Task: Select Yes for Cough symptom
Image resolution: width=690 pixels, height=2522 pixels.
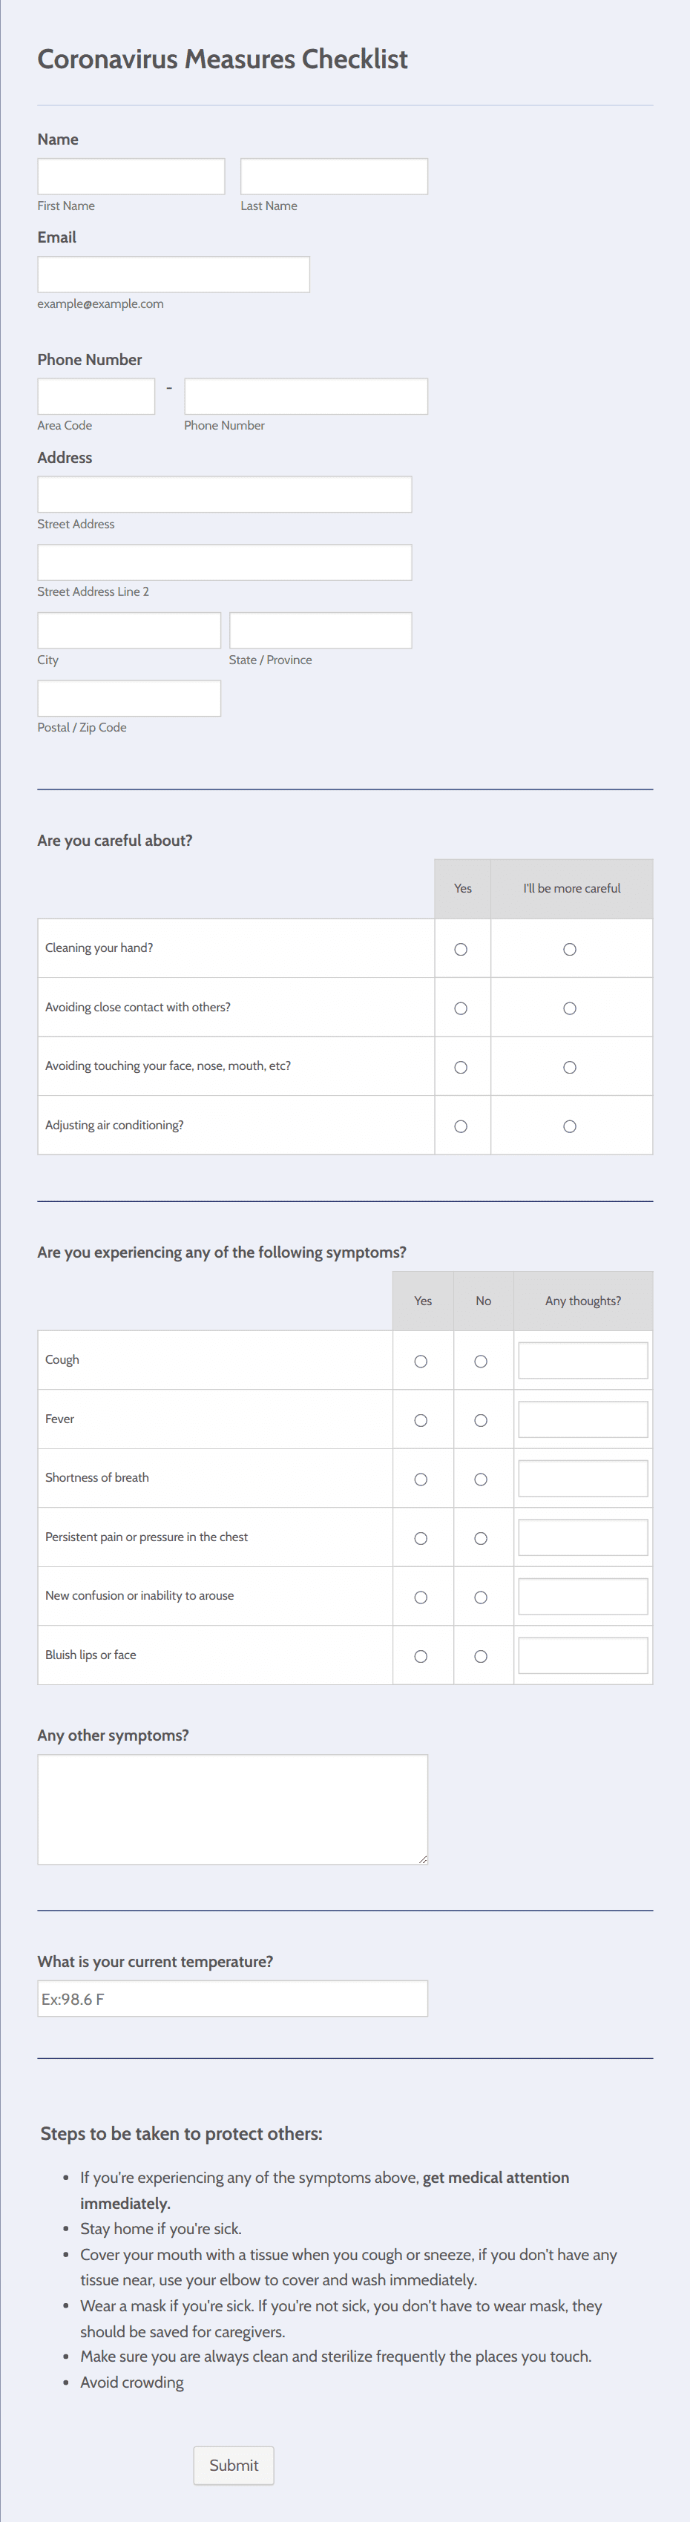Action: coord(421,1362)
